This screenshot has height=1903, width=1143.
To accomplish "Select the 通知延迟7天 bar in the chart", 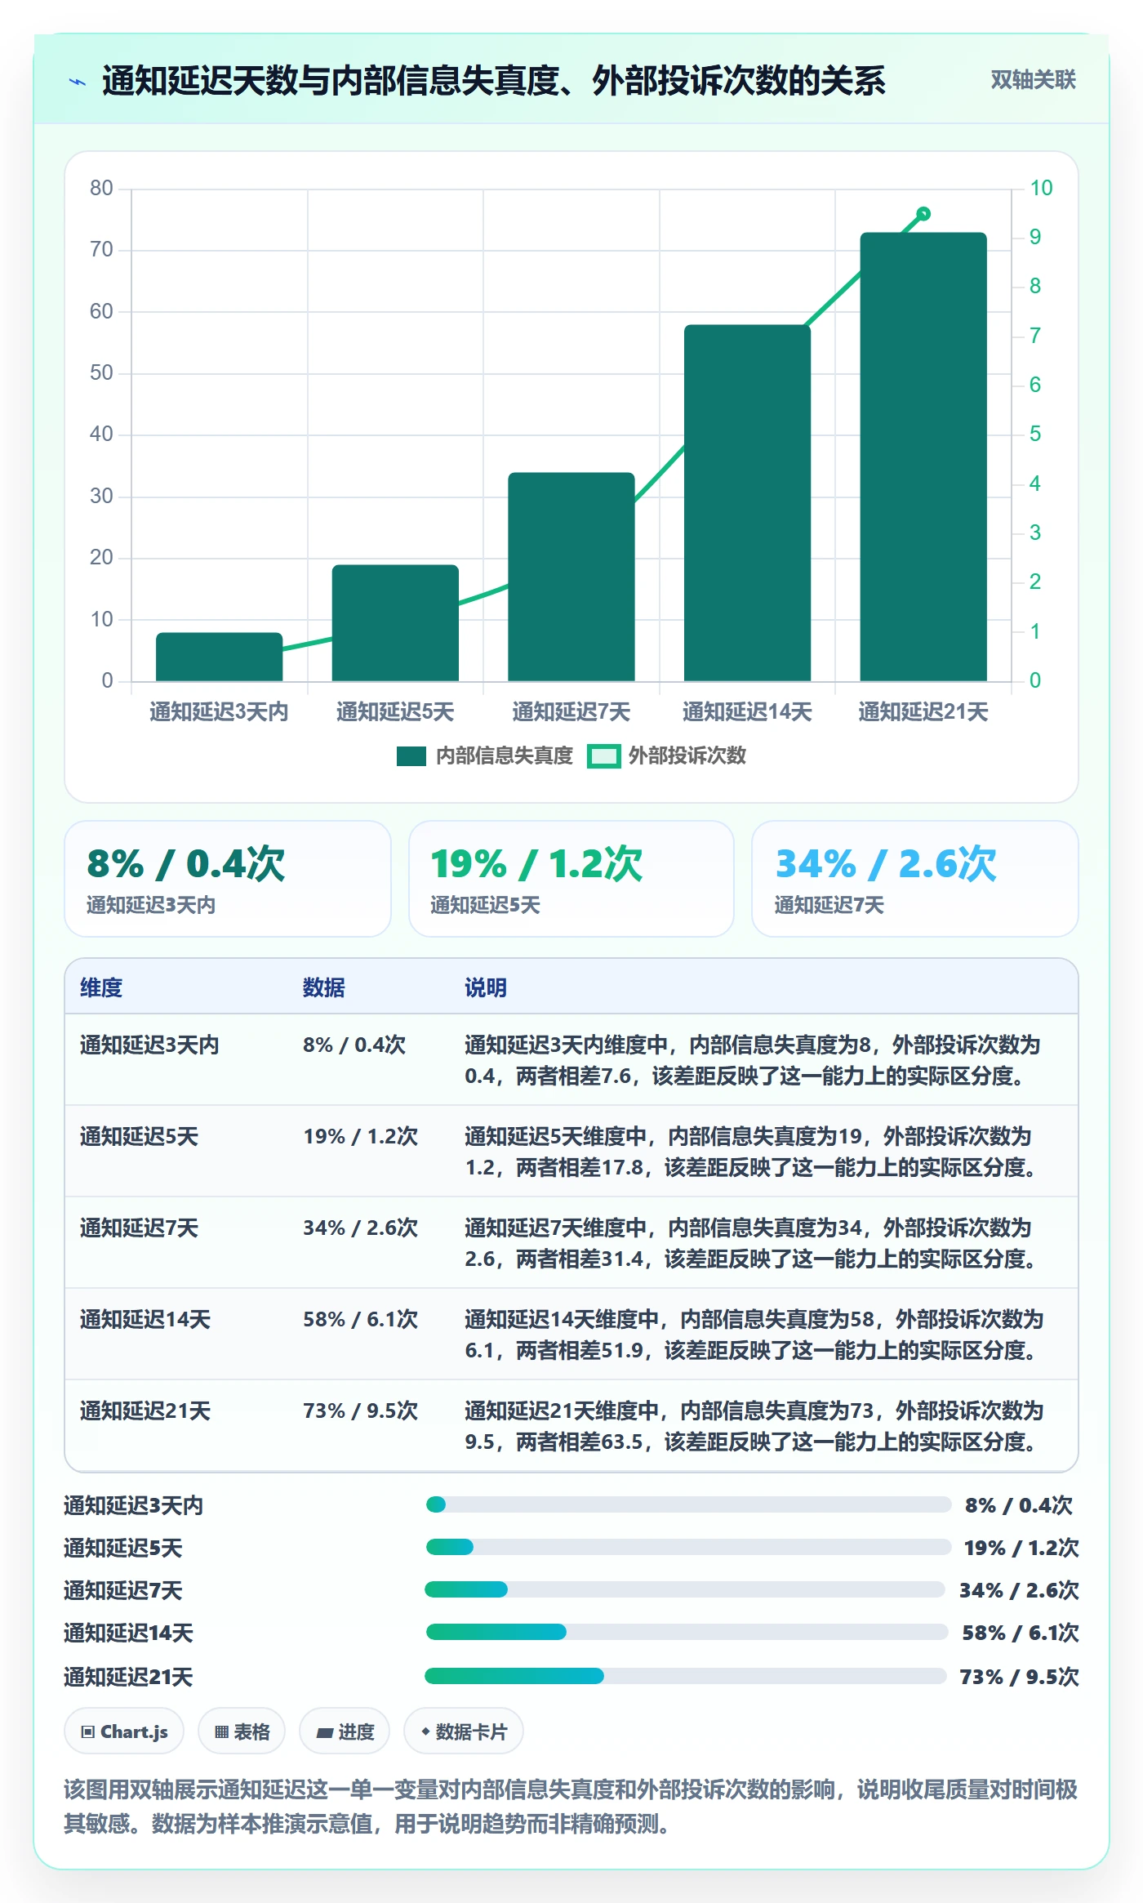I will pos(571,577).
